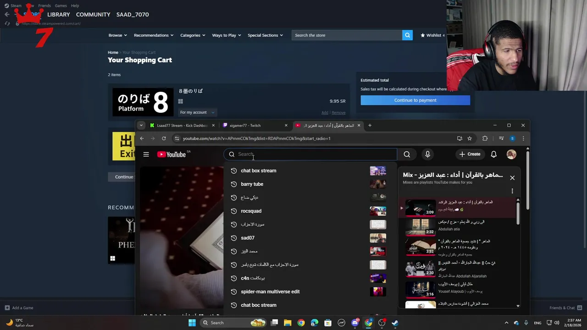Viewport: 587px width, 330px height.
Task: Click Home breadcrumb link in Steam
Action: (113, 53)
